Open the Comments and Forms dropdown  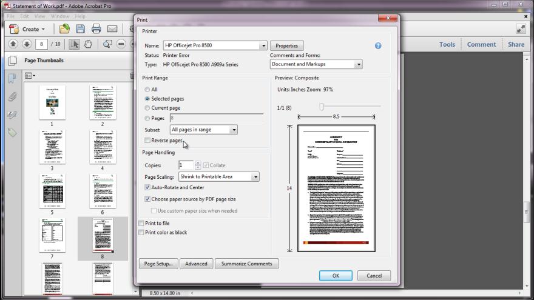point(358,64)
